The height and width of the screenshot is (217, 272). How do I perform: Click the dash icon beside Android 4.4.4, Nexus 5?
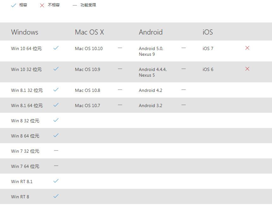click(183, 69)
